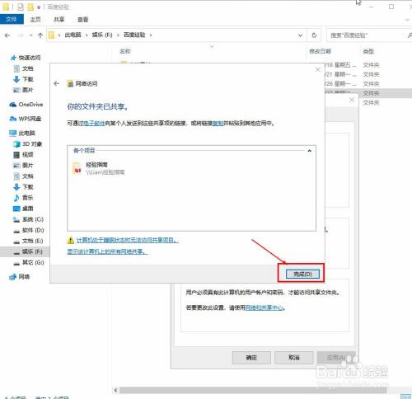Select 娱乐 (F:) drive in sidebar
Viewport: 412px width, 399px height.
pos(28,251)
